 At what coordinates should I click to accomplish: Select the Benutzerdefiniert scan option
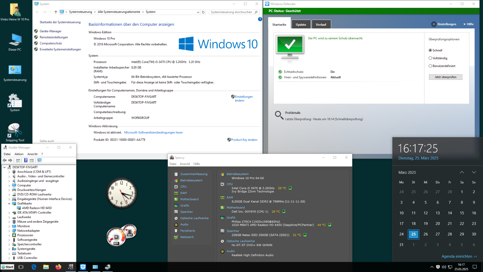430,66
